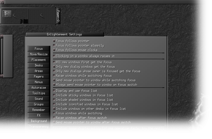Open the Tooltips settings
This screenshot has height=139, width=212.
coord(39,93)
